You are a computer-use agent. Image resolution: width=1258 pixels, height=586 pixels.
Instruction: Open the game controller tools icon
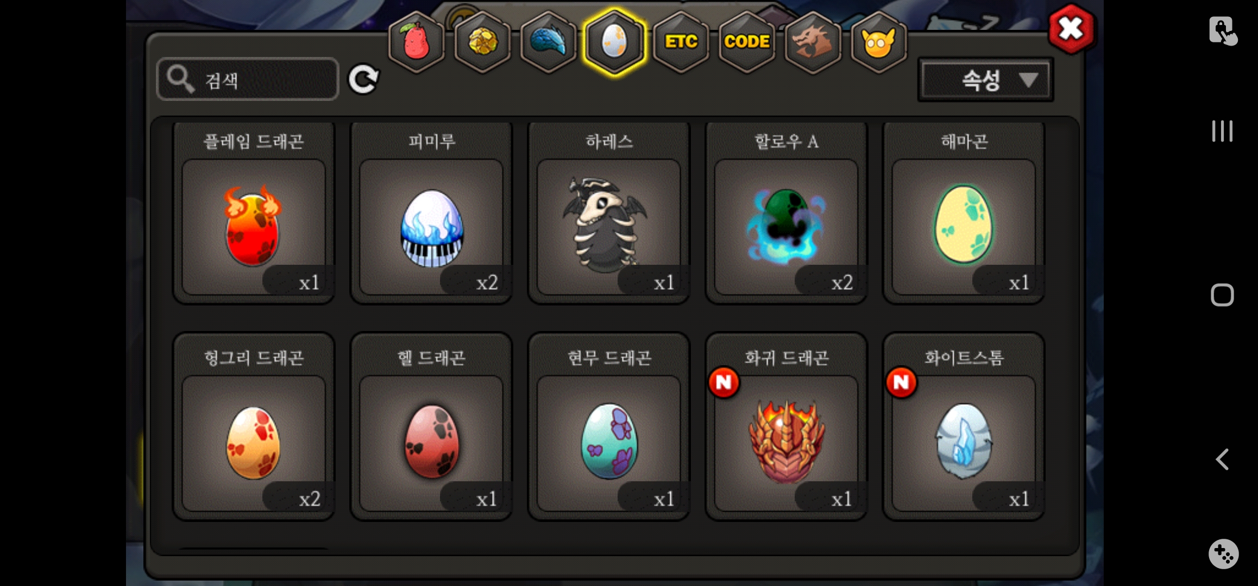coord(1223,553)
